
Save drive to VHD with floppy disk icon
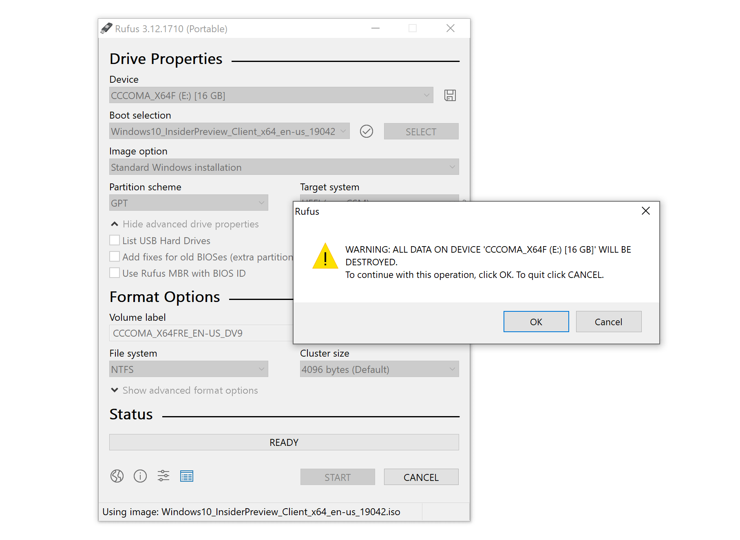[450, 95]
